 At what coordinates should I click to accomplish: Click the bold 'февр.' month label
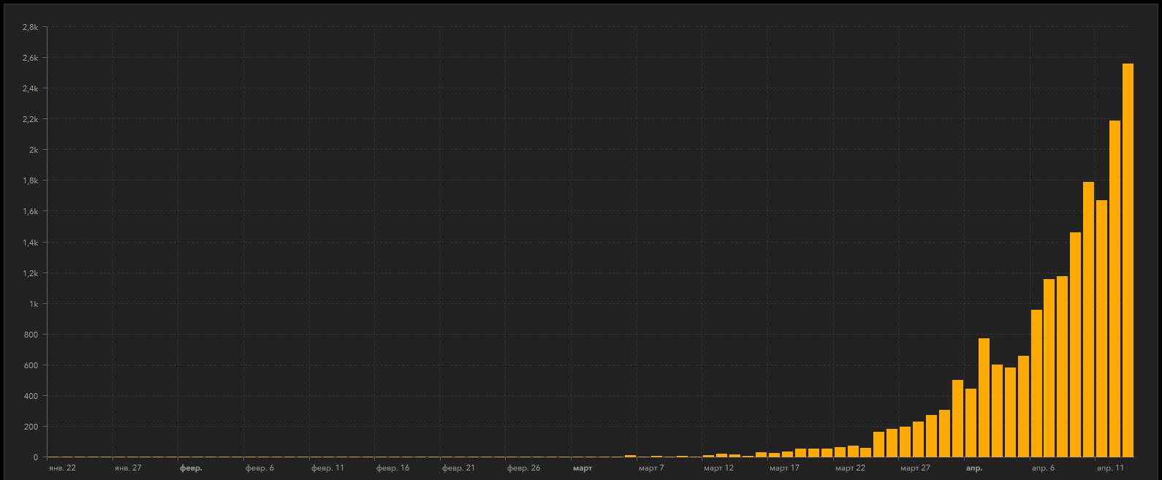pyautogui.click(x=191, y=468)
